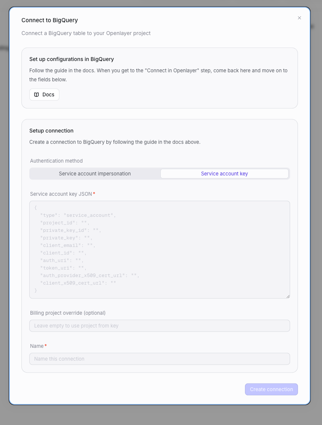This screenshot has height=425, width=322.
Task: Click the Name this connection input
Action: (x=159, y=359)
